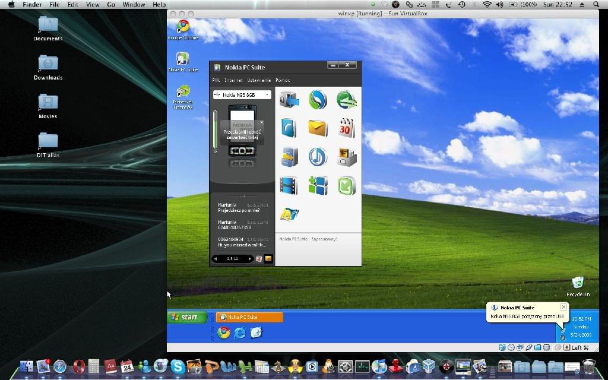
Task: Open Spotlight search in the menu bar
Action: pos(596,5)
